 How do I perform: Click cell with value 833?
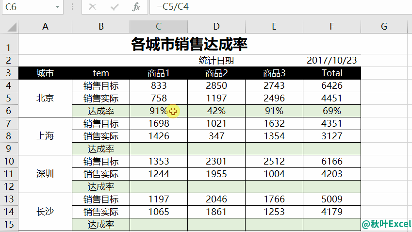[159, 85]
